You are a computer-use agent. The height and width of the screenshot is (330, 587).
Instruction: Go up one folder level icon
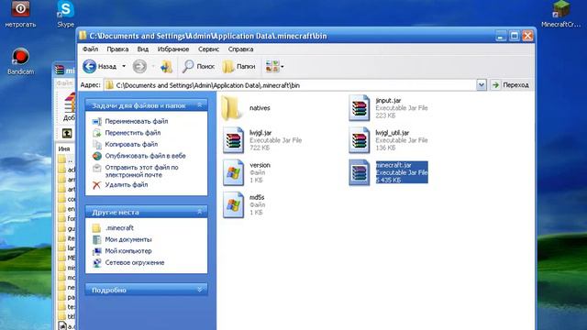click(166, 67)
